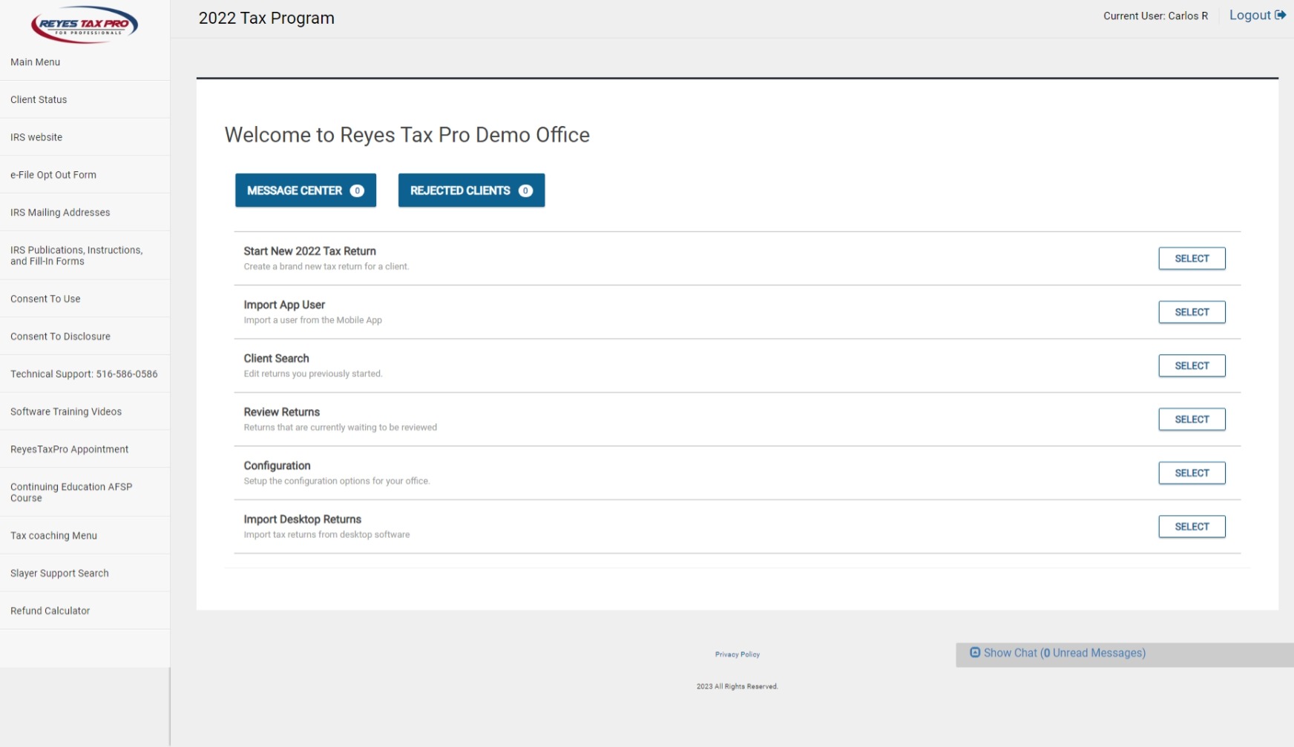Viewport: 1294px width, 747px height.
Task: Click the Review Returns title
Action: click(282, 412)
